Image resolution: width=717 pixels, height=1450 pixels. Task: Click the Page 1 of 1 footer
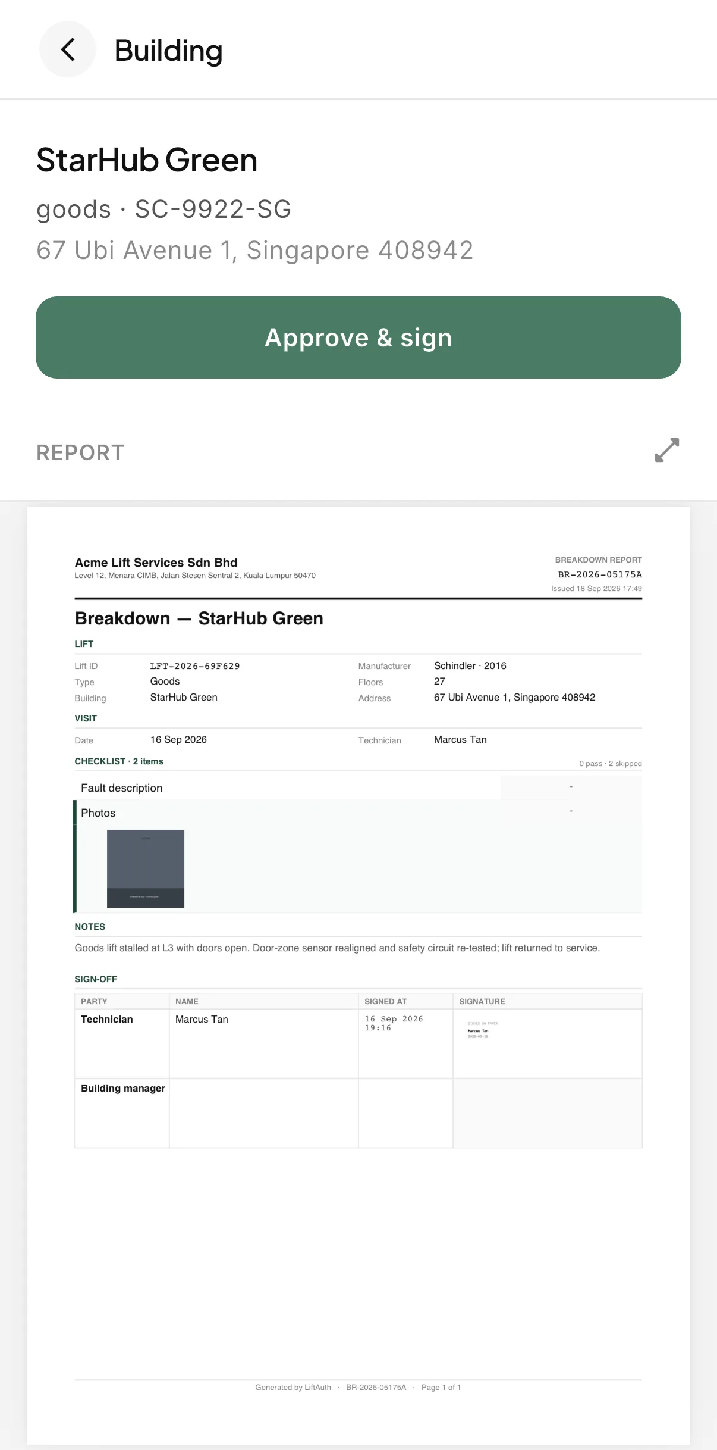[x=441, y=1387]
